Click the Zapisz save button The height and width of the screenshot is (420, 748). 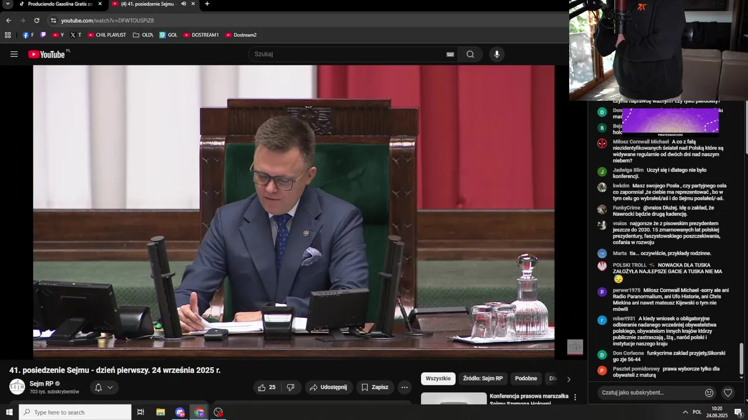tap(375, 387)
